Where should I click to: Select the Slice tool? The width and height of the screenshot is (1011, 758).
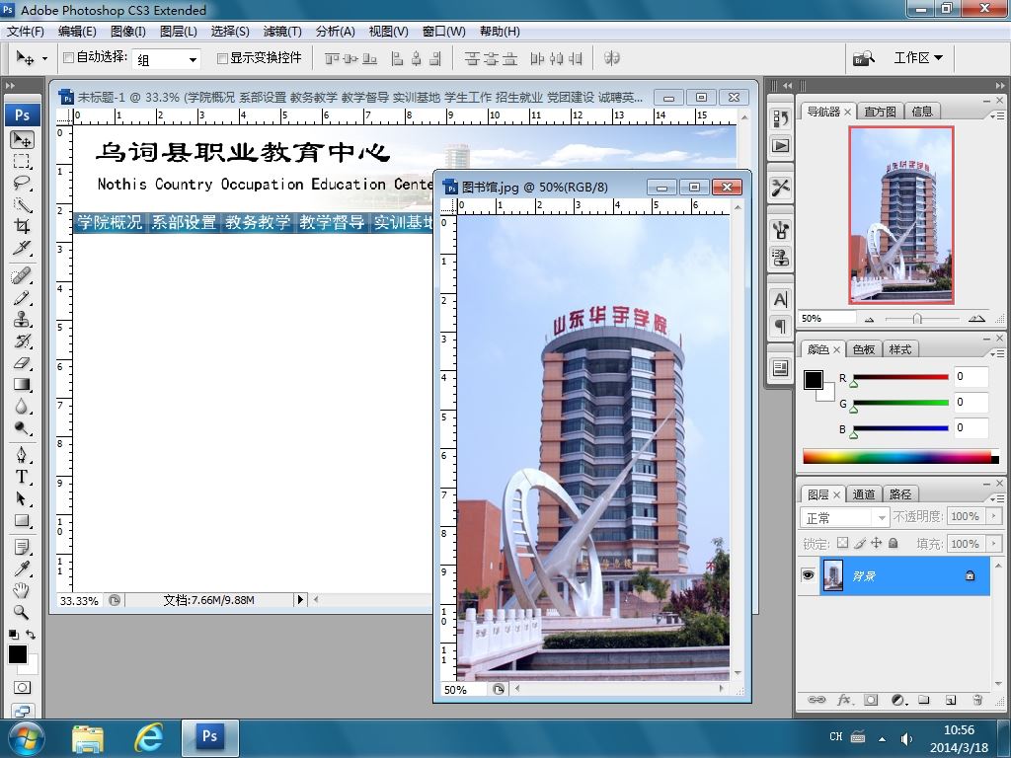[x=22, y=248]
